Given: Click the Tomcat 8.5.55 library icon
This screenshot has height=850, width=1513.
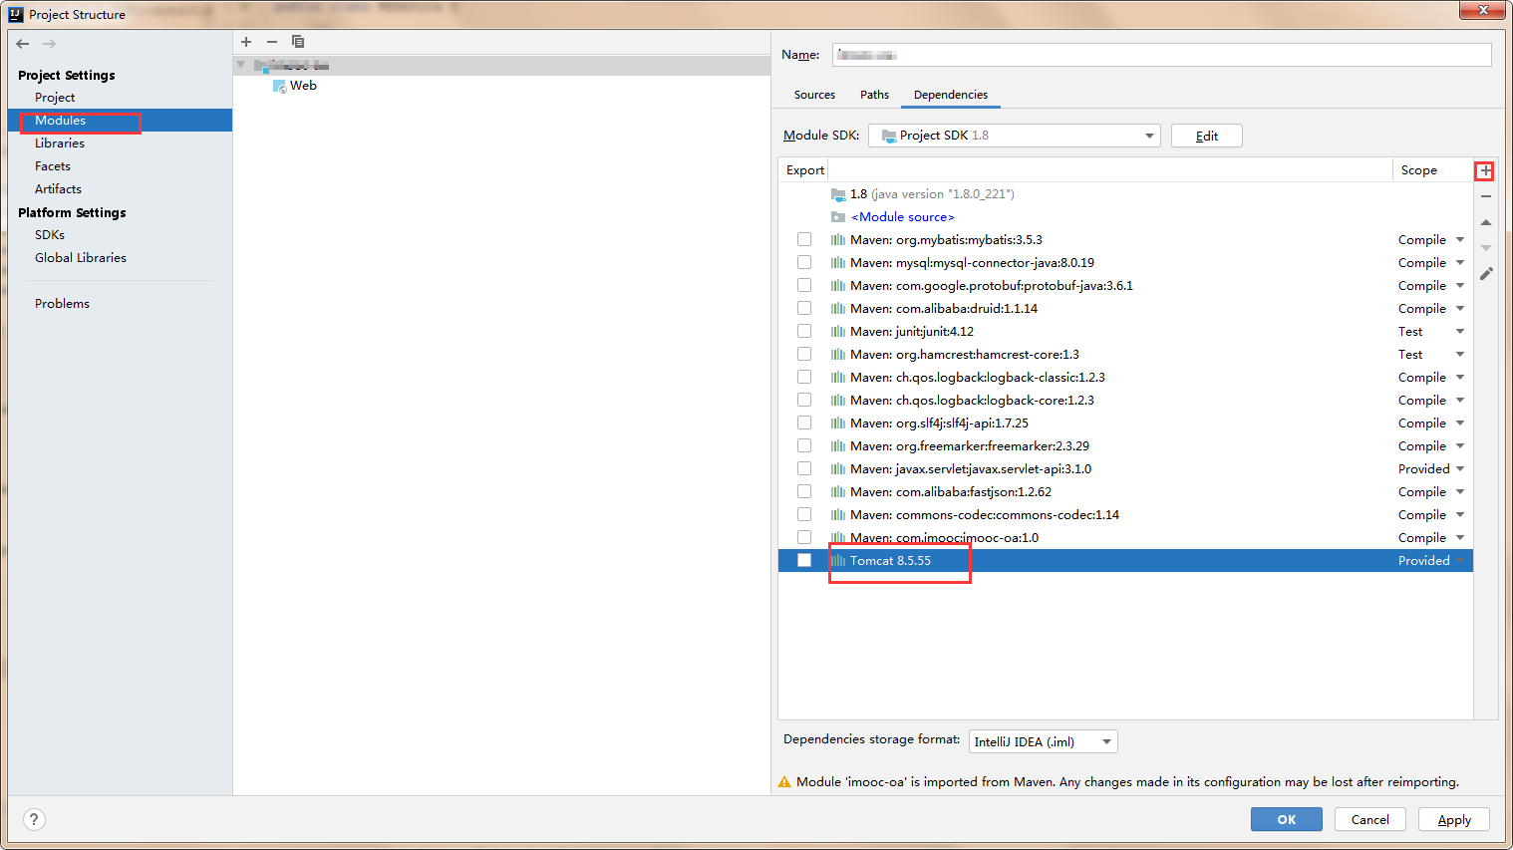Looking at the screenshot, I should click(x=838, y=561).
